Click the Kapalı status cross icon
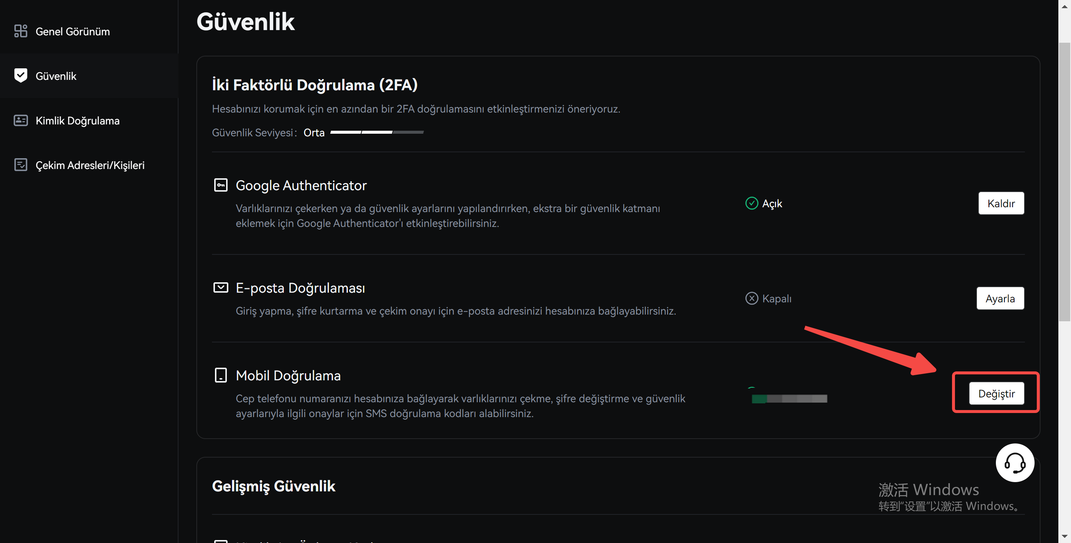This screenshot has width=1071, height=543. point(751,299)
